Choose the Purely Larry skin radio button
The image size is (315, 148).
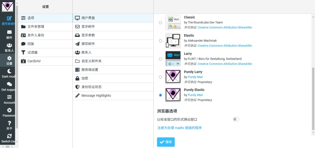(160, 77)
